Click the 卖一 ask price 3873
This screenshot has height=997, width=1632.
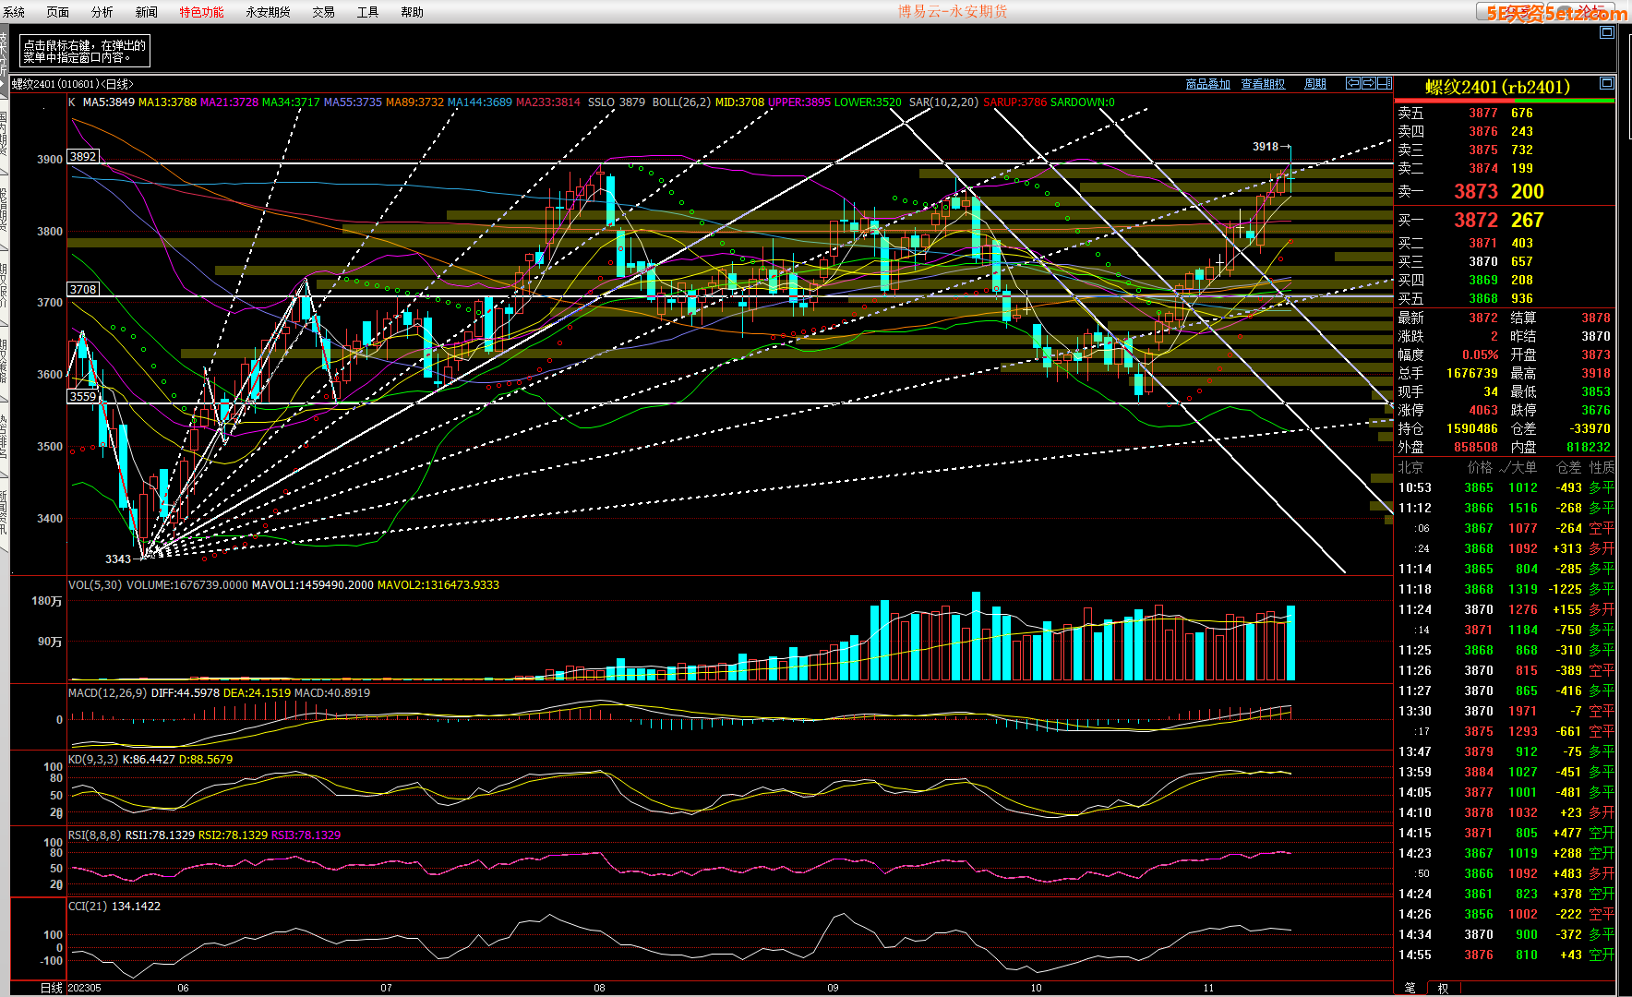(x=1476, y=192)
